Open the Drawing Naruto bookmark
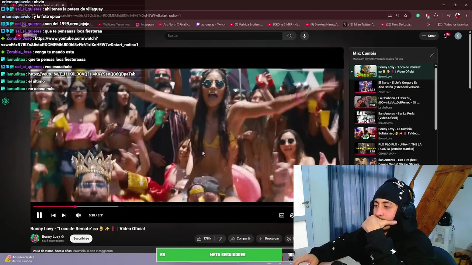This screenshot has width=472, height=265. [x=322, y=25]
